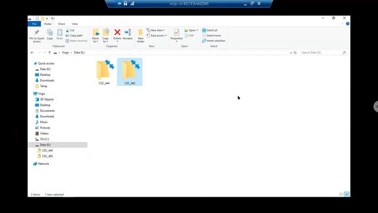The width and height of the screenshot is (378, 213).
Task: Open Delete options dropdown arrow
Action: tap(117, 41)
